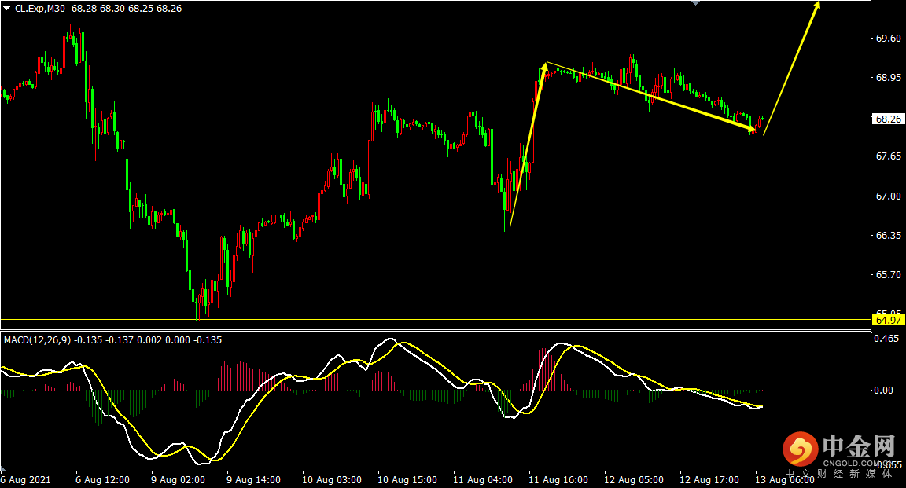Click the 12 Aug 05:00 time label

tap(634, 480)
